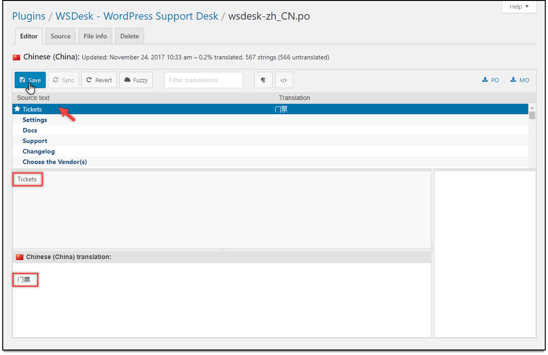Revert changes with the Revert button
The height and width of the screenshot is (355, 548).
[x=99, y=80]
